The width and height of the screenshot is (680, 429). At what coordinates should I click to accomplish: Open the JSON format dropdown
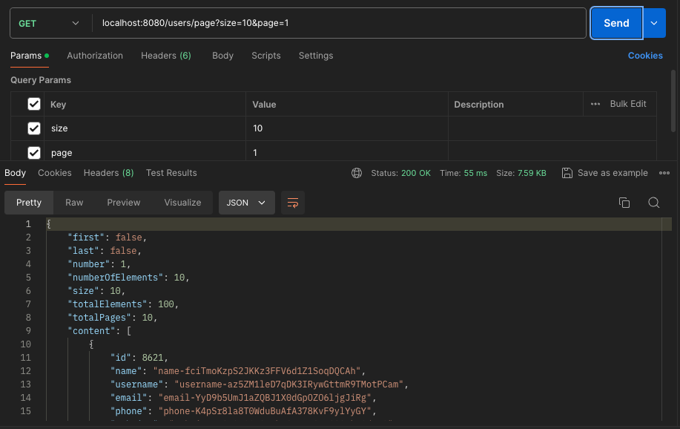[246, 203]
